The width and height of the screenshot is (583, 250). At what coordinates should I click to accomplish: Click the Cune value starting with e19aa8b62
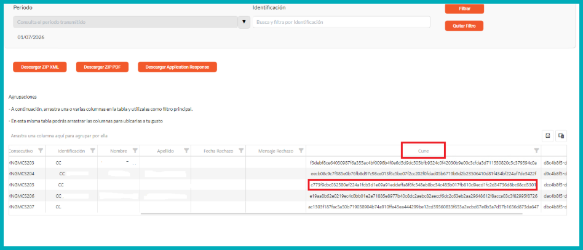[x=423, y=195]
